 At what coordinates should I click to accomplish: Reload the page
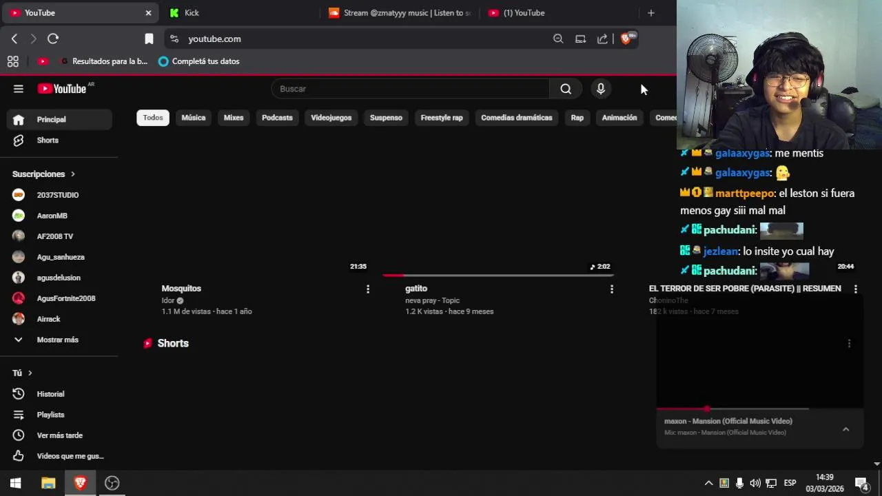click(53, 39)
